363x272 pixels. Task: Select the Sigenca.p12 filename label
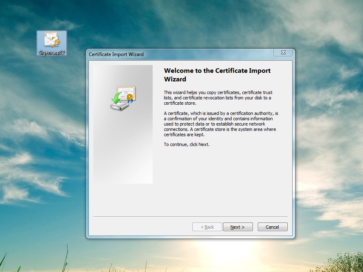click(x=52, y=52)
